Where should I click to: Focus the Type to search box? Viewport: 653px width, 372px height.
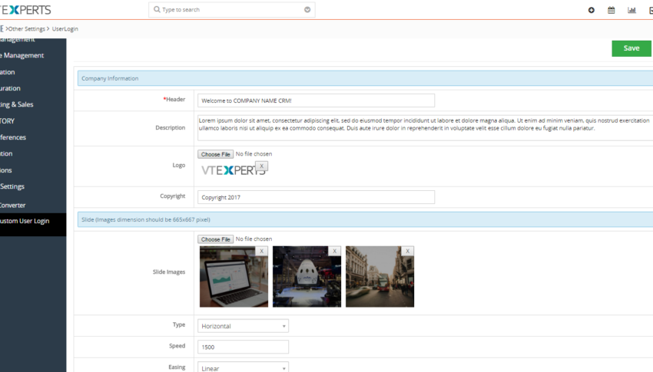pos(231,9)
